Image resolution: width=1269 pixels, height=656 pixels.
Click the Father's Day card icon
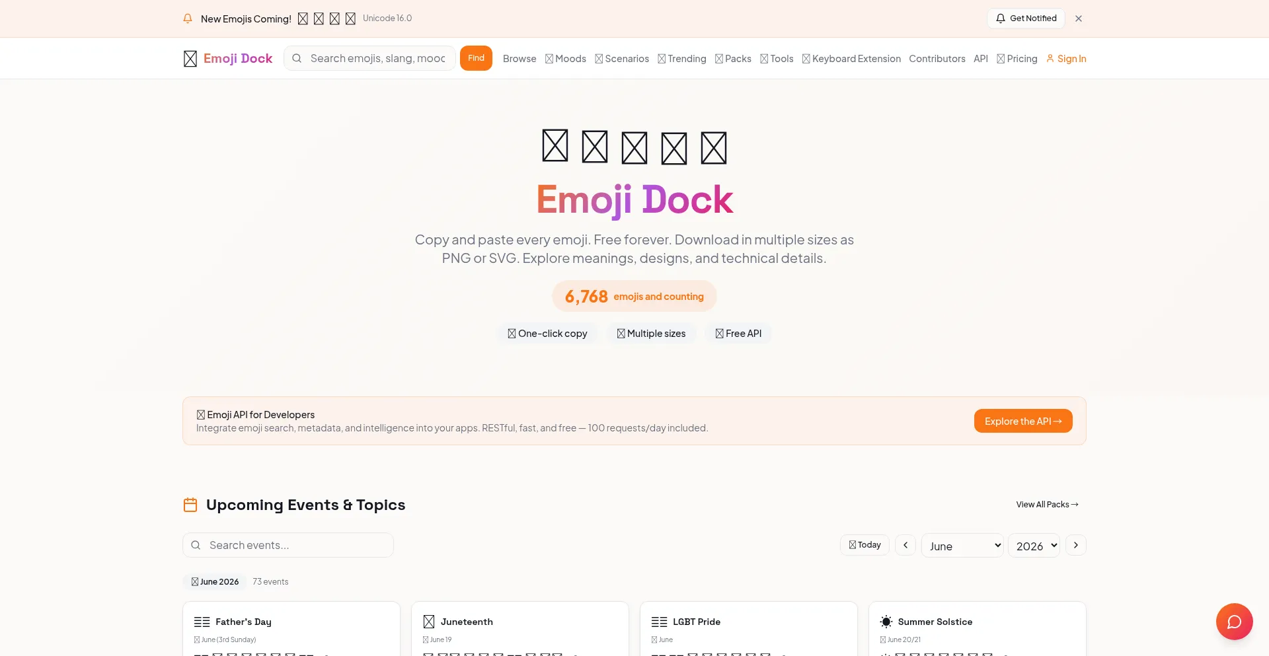202,622
